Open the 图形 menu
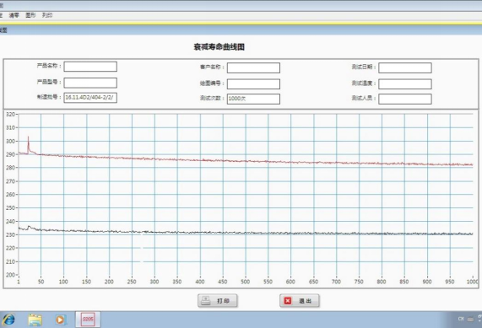Viewport: 482px width, 328px height. tap(30, 15)
